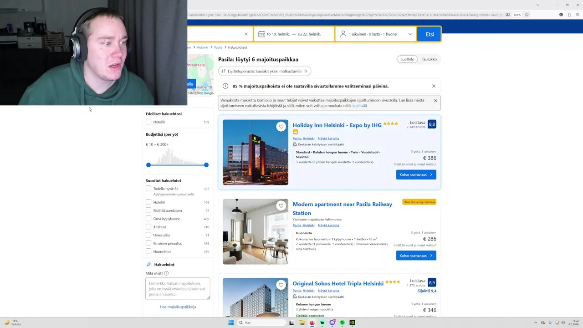Switch to Luettelo view
The height and width of the screenshot is (328, 583).
408,59
